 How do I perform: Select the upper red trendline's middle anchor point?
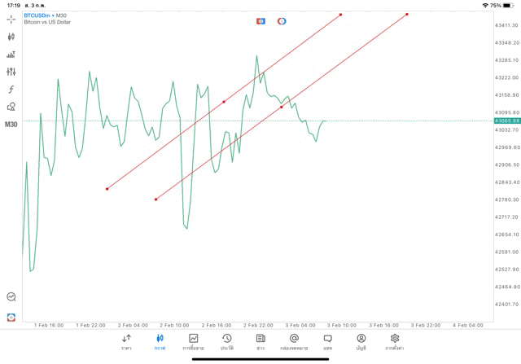224,102
